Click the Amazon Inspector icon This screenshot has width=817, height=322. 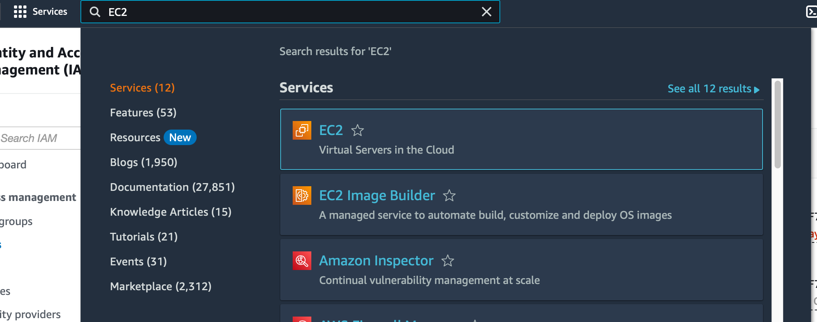(x=302, y=261)
